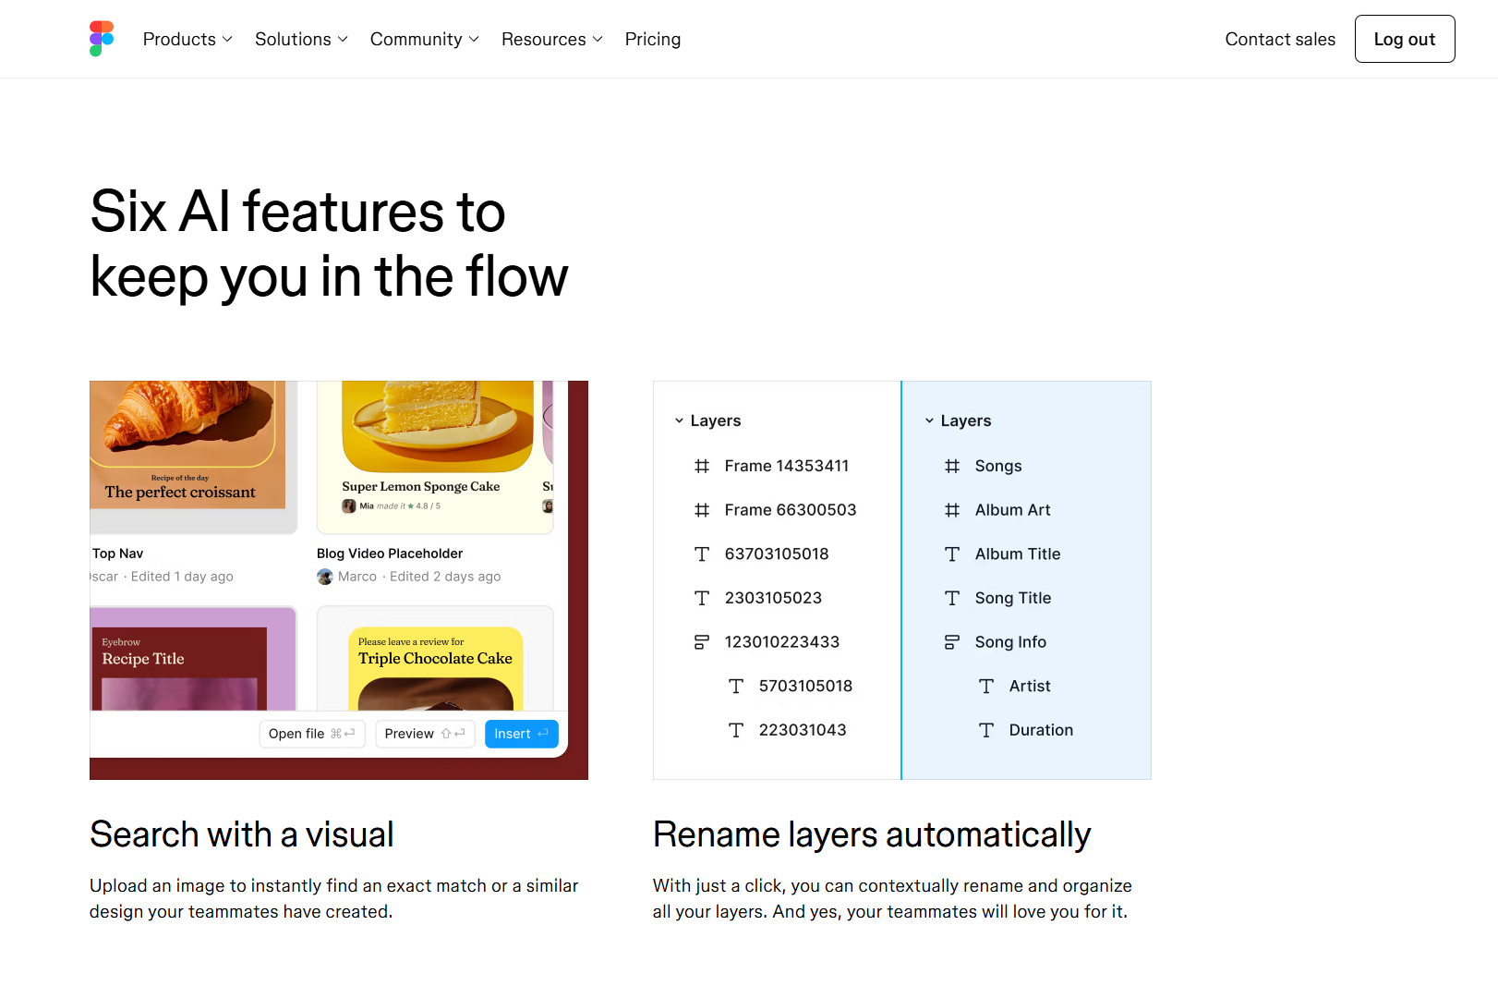Collapse the renamed Layers list chevron
Screen dimensions: 1498x998
coord(929,420)
